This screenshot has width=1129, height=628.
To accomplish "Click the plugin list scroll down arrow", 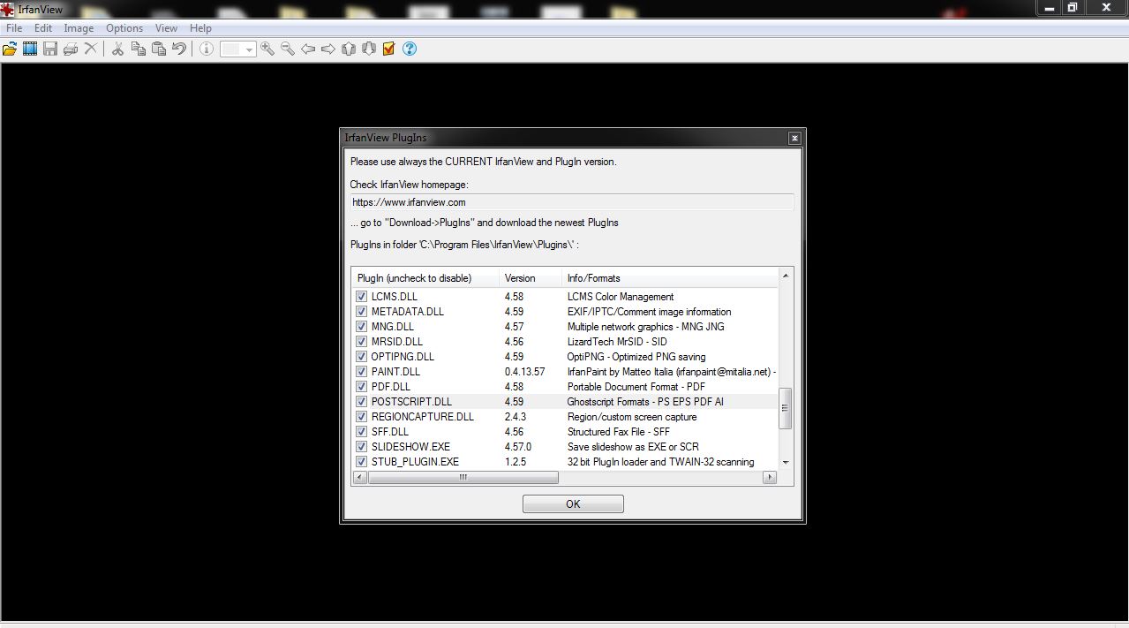I will (786, 462).
